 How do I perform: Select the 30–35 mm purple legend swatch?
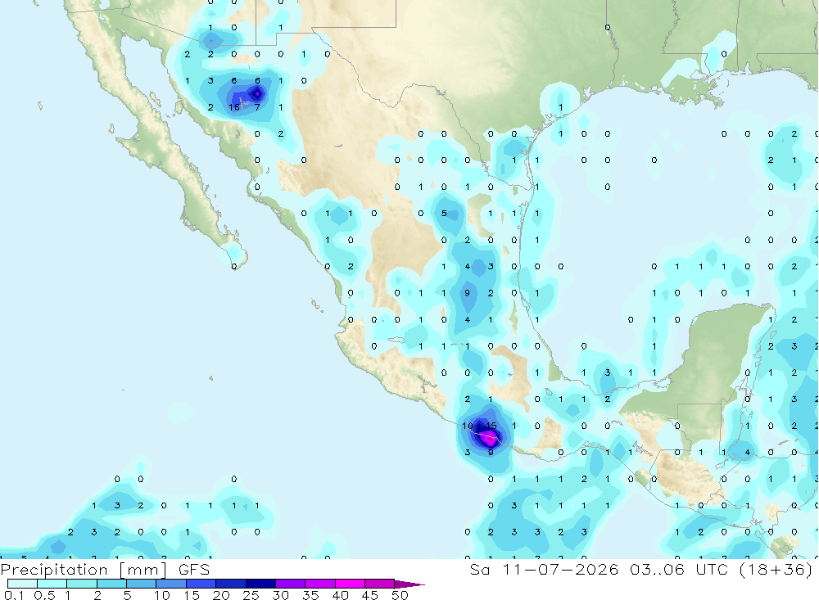pos(290,584)
